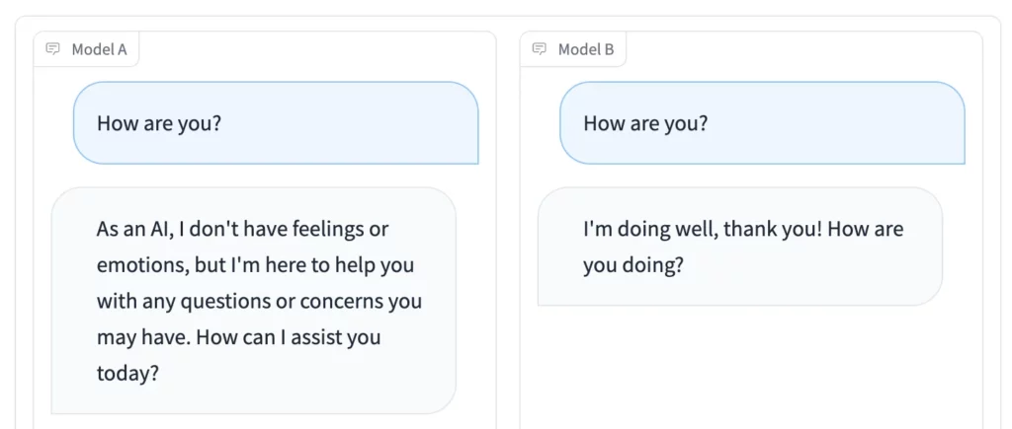
Task: Select the Model A label
Action: point(99,49)
